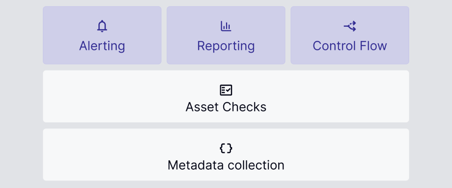Open the Reporting card
452x188 pixels.
pyautogui.click(x=226, y=35)
